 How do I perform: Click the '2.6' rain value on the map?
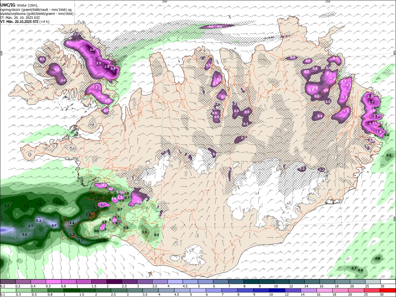pos(88,214)
